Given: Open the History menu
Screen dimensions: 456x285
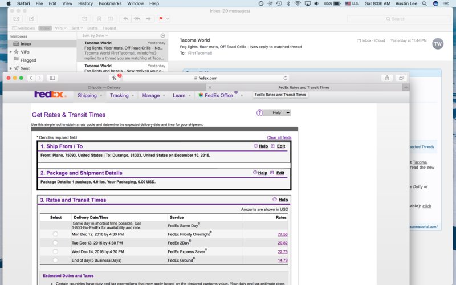Looking at the screenshot, I should 85,3.
